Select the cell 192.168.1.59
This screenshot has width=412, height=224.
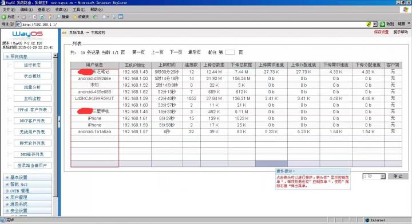tap(135, 98)
